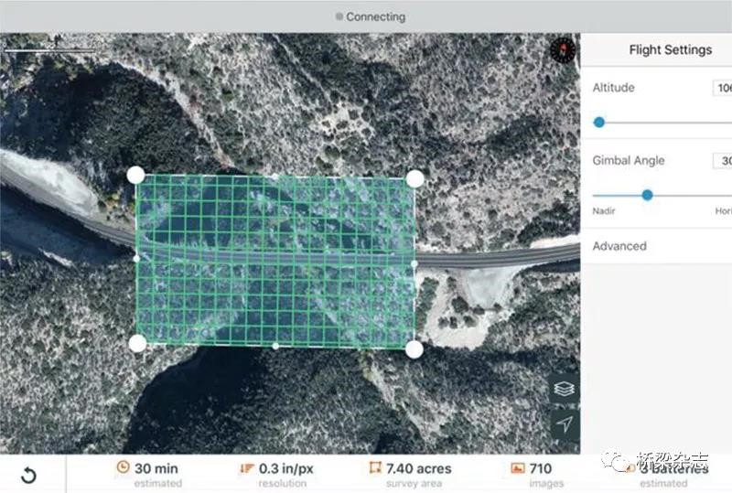Click the resolution icon beside 0.3 in/px

tap(246, 468)
